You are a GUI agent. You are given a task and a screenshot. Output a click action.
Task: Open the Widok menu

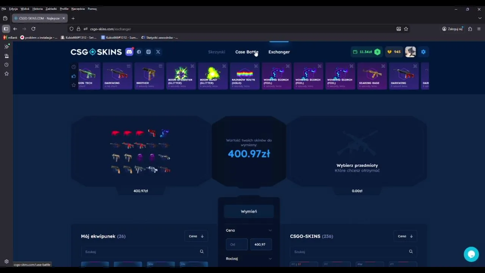[x=25, y=9]
